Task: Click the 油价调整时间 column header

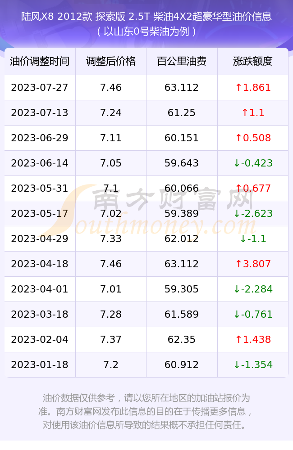Action: coord(40,61)
